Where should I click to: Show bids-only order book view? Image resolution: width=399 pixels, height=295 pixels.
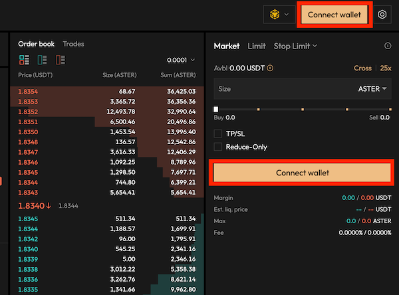pyautogui.click(x=43, y=60)
